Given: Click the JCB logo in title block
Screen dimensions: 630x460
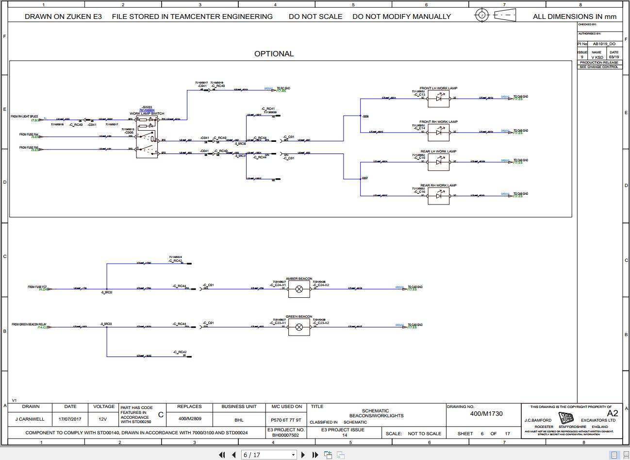Looking at the screenshot, I should point(566,418).
